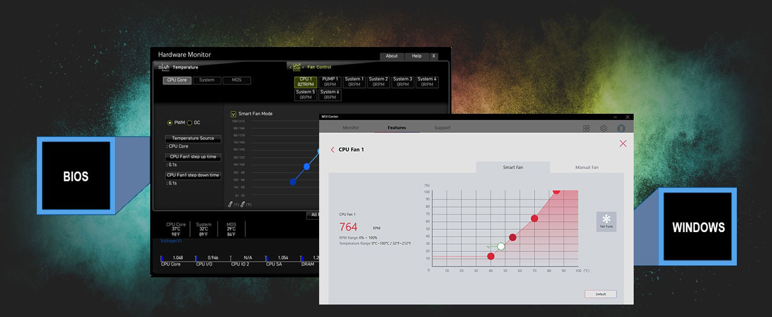The height and width of the screenshot is (317, 772).
Task: Click the white current-temperature marker on the curve
Action: [x=501, y=246]
